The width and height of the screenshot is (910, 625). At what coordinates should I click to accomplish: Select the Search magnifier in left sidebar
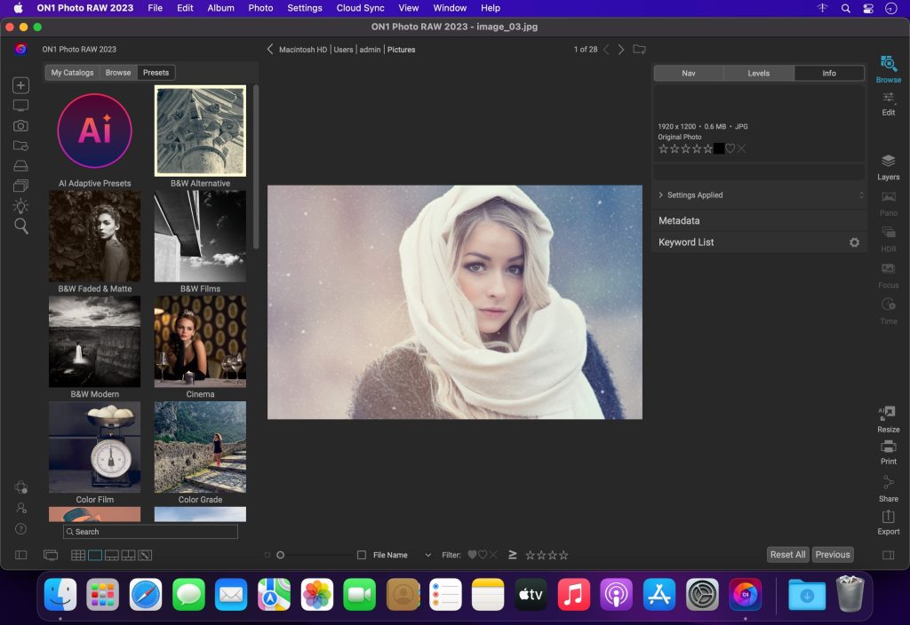20,226
